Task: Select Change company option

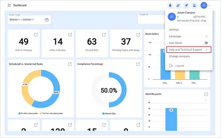Action: point(179,56)
